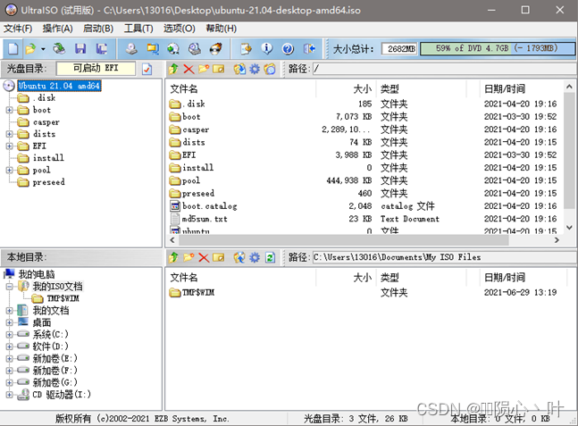
Task: Click the Open file folder icon
Action: pos(30,48)
